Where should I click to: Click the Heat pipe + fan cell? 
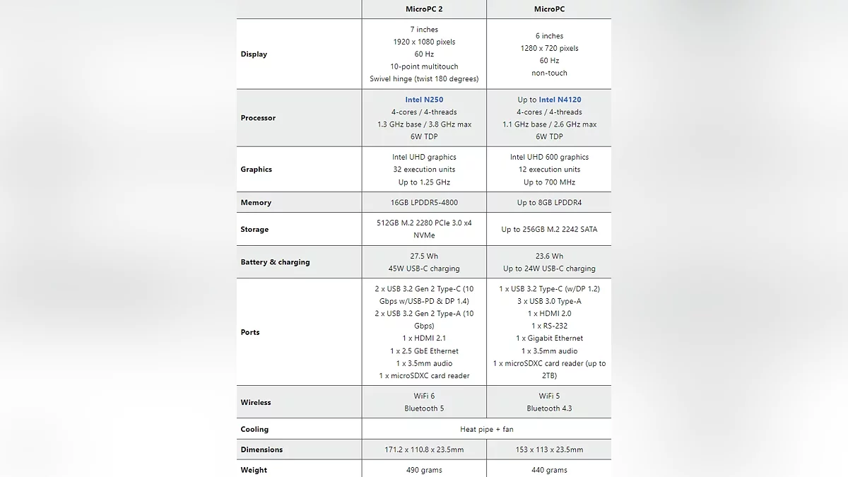(x=486, y=430)
